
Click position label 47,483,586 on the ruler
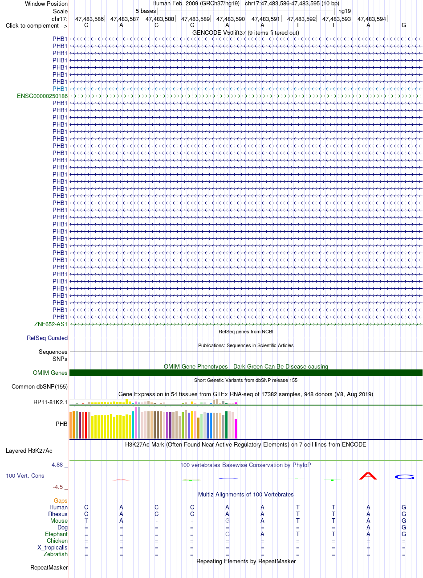[x=89, y=19]
